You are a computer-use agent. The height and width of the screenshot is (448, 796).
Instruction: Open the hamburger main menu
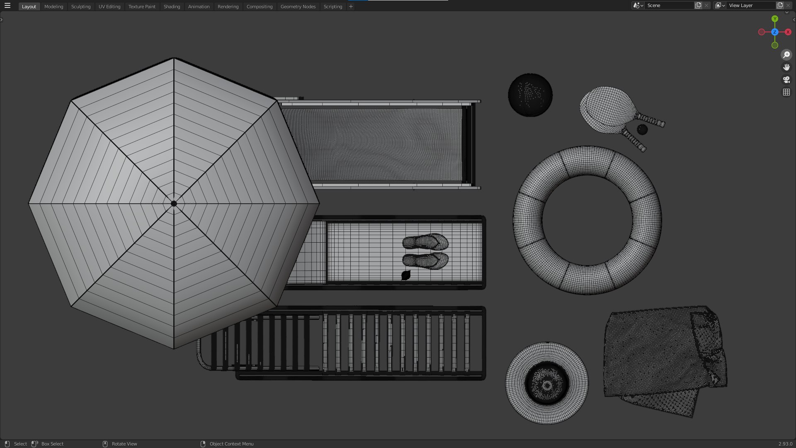7,6
